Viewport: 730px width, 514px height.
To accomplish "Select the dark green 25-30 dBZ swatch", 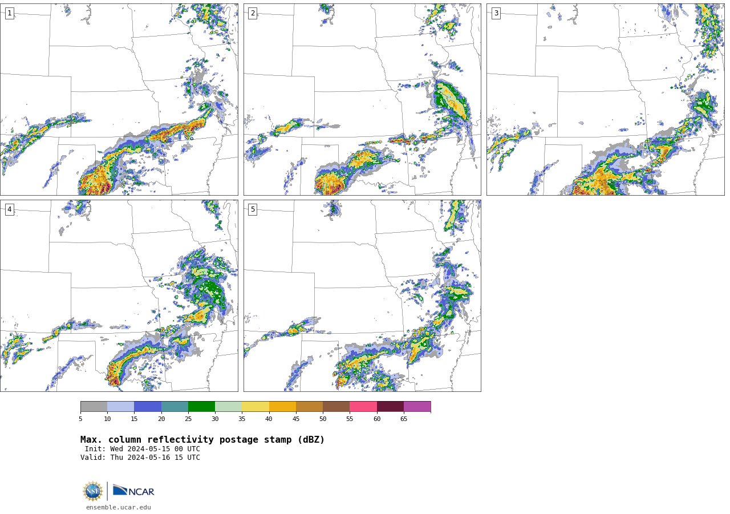I will pyautogui.click(x=201, y=406).
